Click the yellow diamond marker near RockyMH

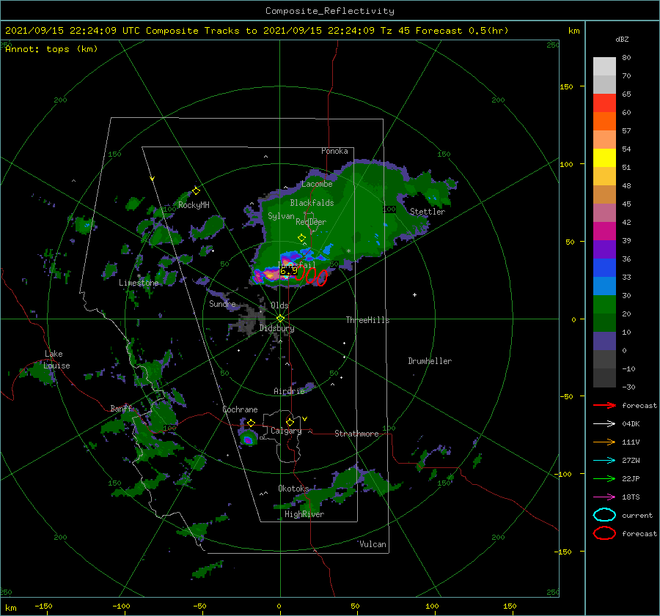[x=196, y=191]
